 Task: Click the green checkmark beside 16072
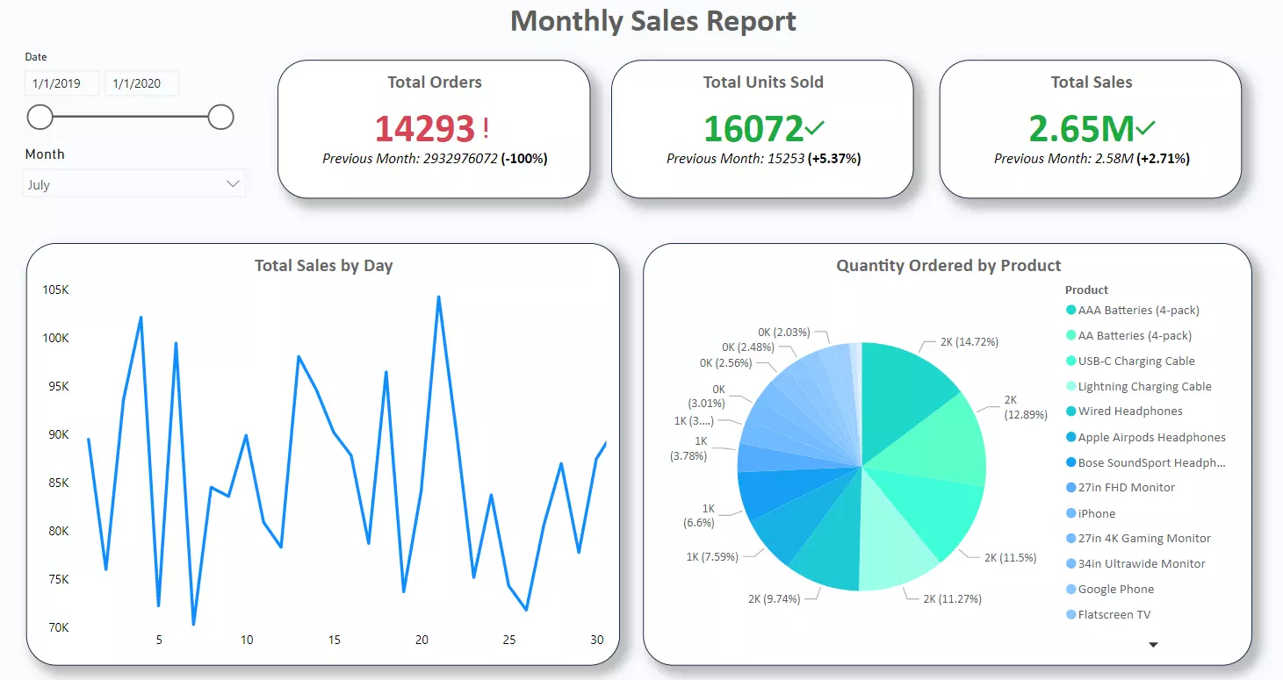coord(815,128)
